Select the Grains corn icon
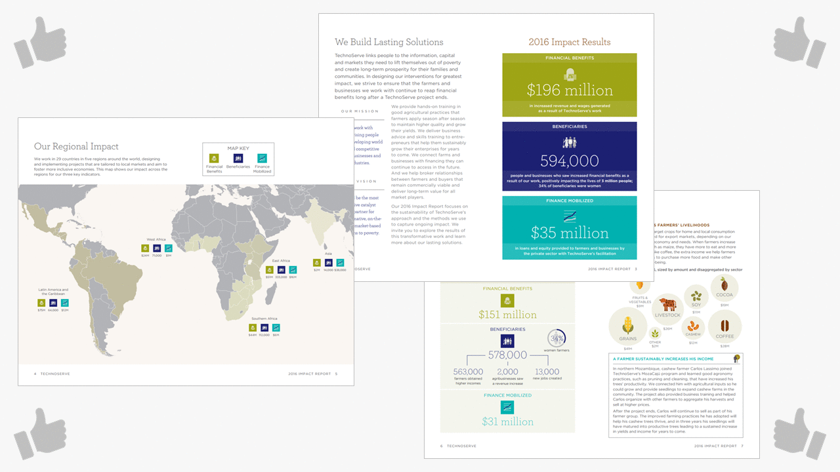 coord(627,324)
